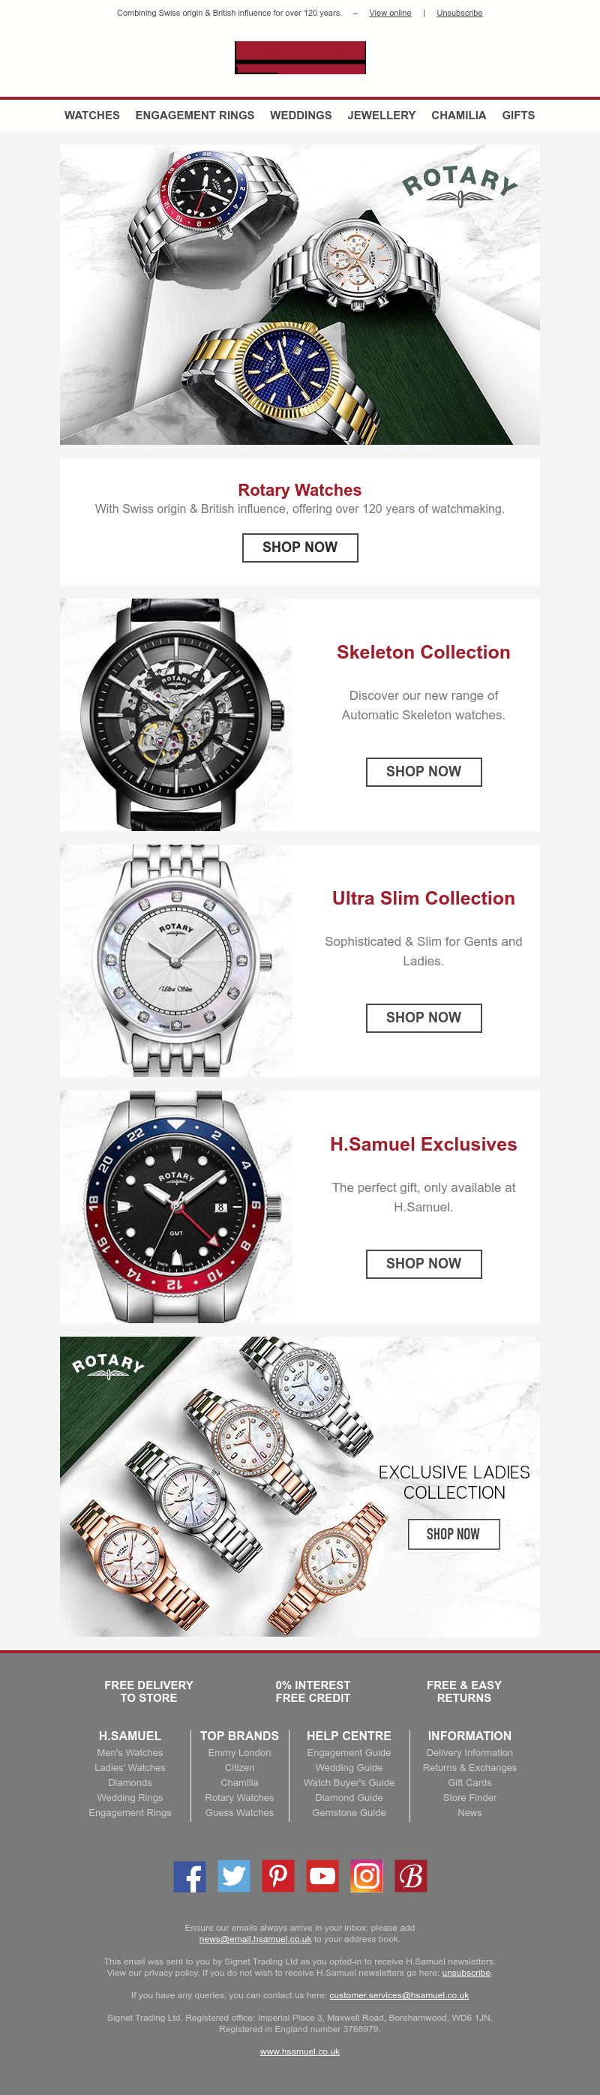This screenshot has height=2095, width=600.
Task: Open the Twitter social icon
Action: (234, 1876)
